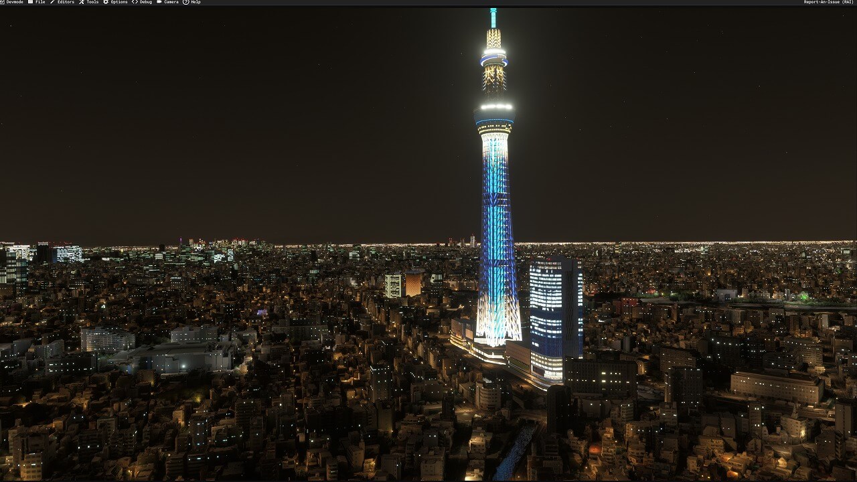This screenshot has height=482, width=857.
Task: Click Report-An-Issue (RAI) link
Action: (830, 2)
